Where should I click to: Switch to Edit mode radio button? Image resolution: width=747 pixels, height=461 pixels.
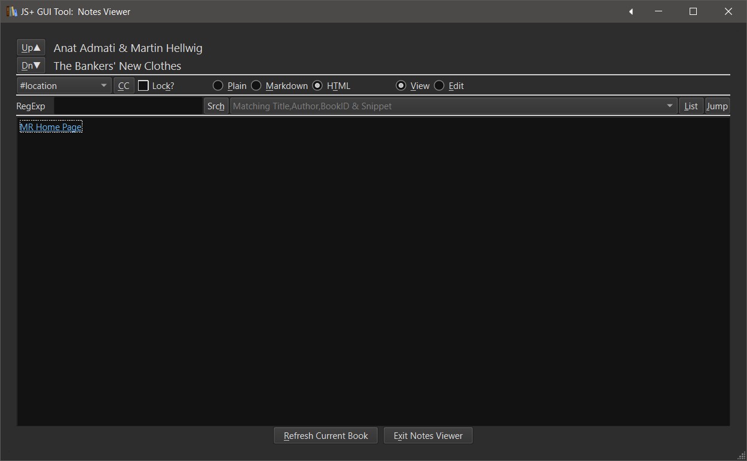(439, 85)
